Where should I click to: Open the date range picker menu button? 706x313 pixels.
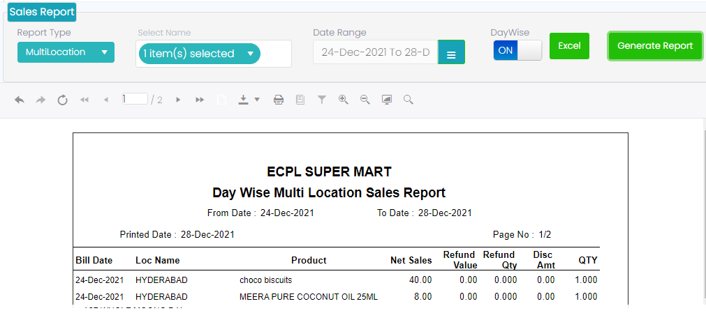451,53
